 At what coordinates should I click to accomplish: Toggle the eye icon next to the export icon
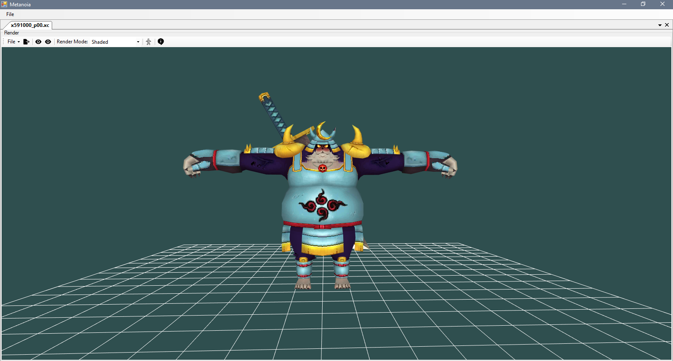pos(38,42)
